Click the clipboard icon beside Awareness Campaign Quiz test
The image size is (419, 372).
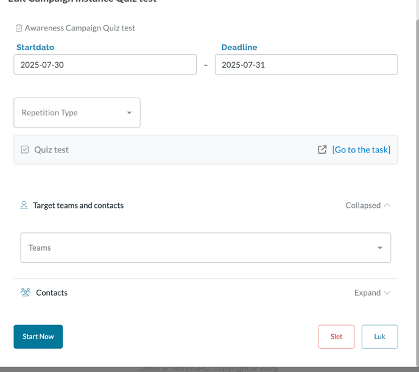click(19, 28)
